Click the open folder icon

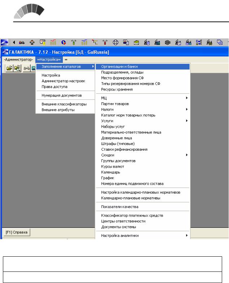9,68
